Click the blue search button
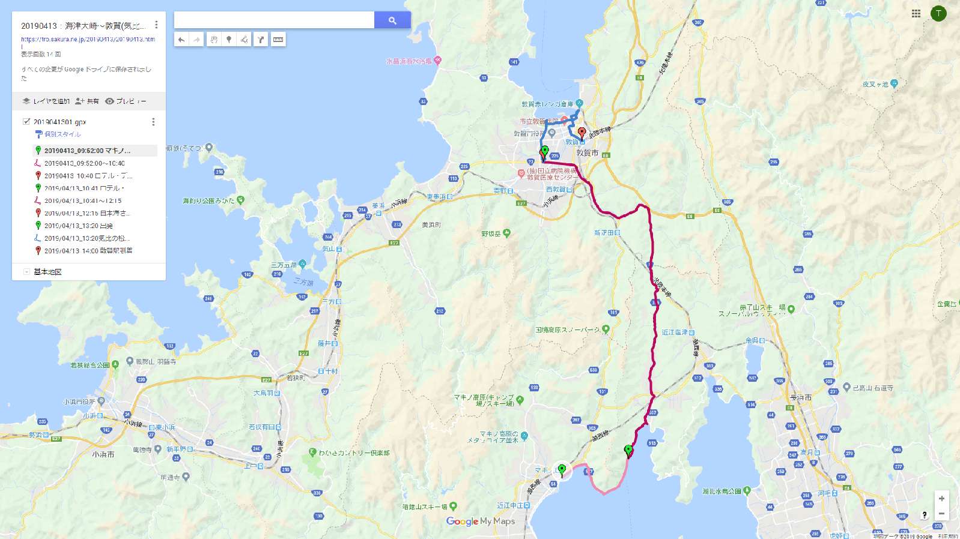960x539 pixels. (392, 20)
